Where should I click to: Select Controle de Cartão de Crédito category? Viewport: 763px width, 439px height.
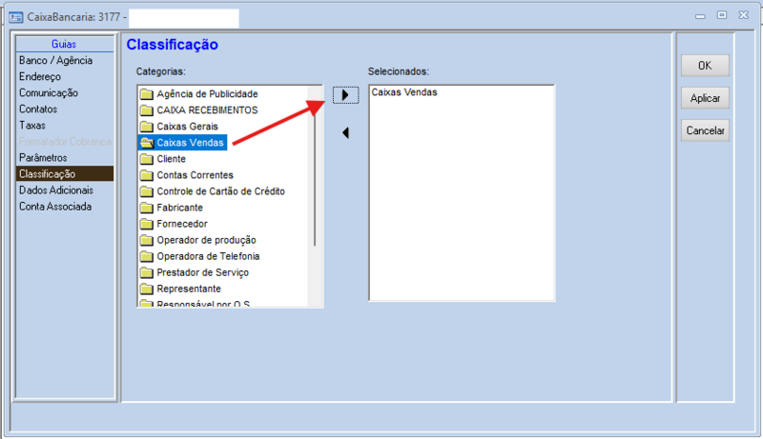pos(221,191)
